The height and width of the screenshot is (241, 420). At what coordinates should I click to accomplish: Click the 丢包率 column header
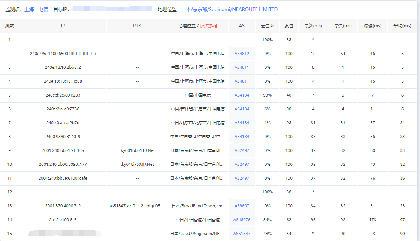[x=267, y=26]
